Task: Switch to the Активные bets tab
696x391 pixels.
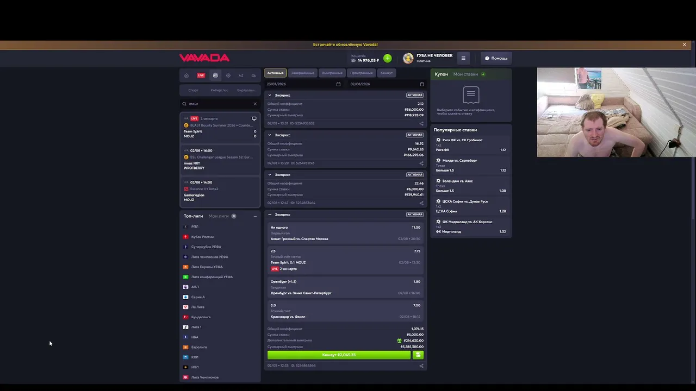Action: click(x=275, y=73)
